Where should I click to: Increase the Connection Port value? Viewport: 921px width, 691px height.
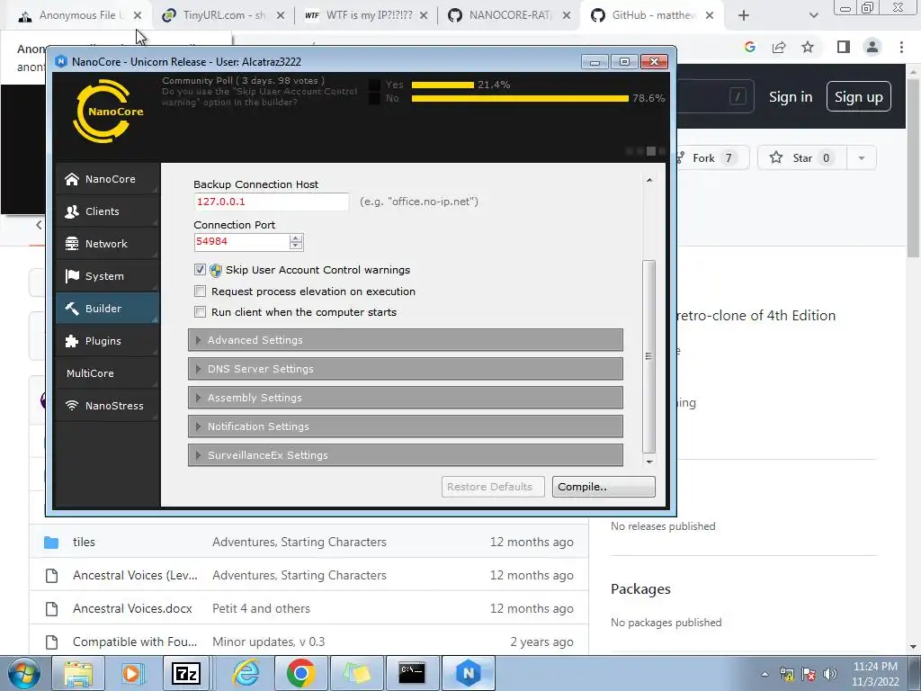coord(296,238)
